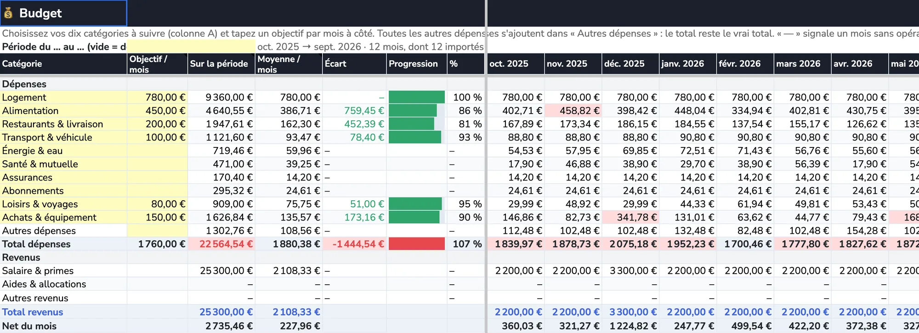Select the Écart column header
The height and width of the screenshot is (333, 919).
pos(354,64)
